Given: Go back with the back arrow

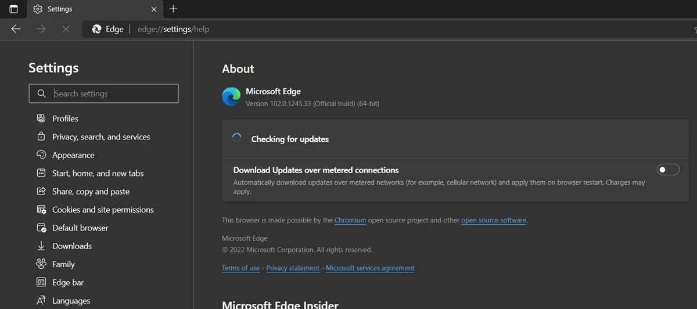Looking at the screenshot, I should (16, 29).
